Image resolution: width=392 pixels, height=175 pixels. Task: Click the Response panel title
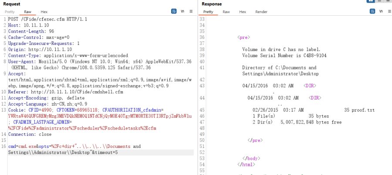212,4
